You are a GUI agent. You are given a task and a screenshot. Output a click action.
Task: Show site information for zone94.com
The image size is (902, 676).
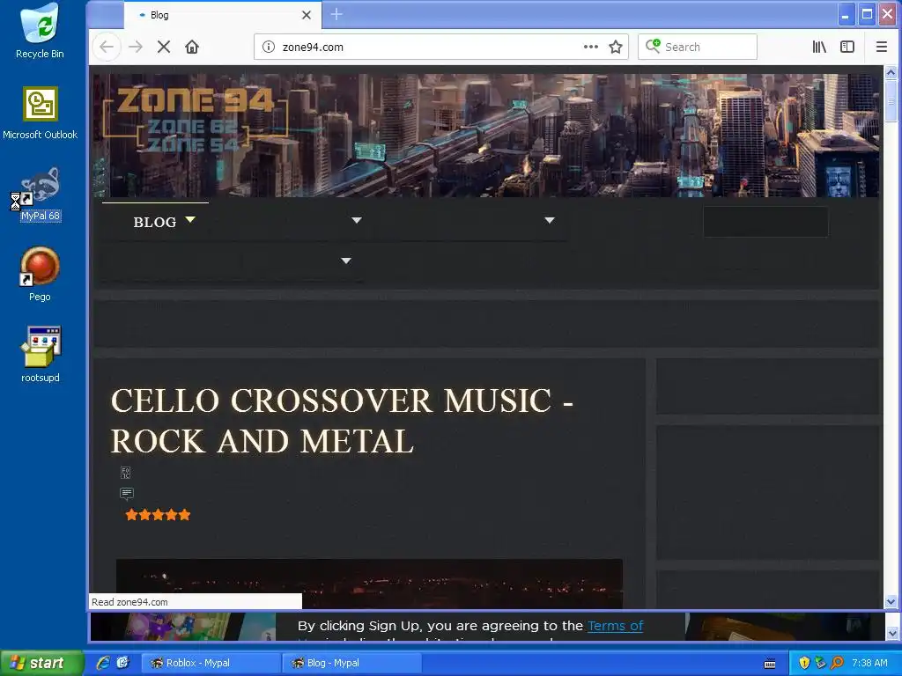(269, 47)
